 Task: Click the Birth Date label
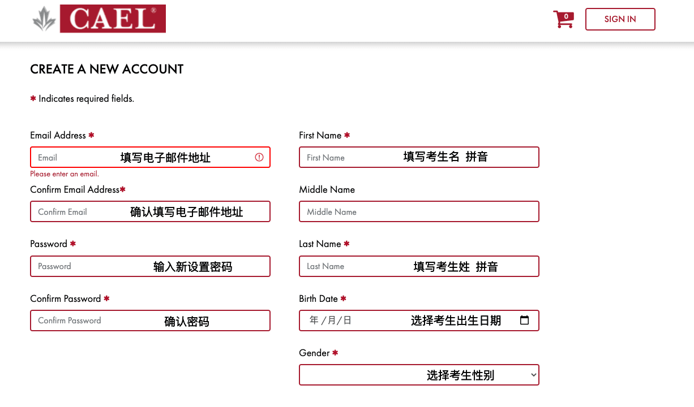pyautogui.click(x=318, y=298)
